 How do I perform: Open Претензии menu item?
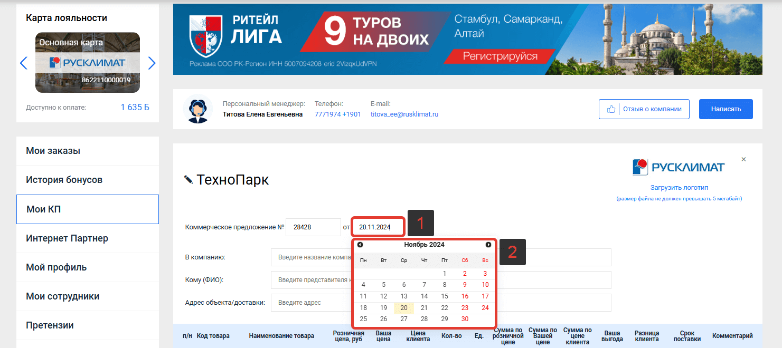[x=88, y=325]
